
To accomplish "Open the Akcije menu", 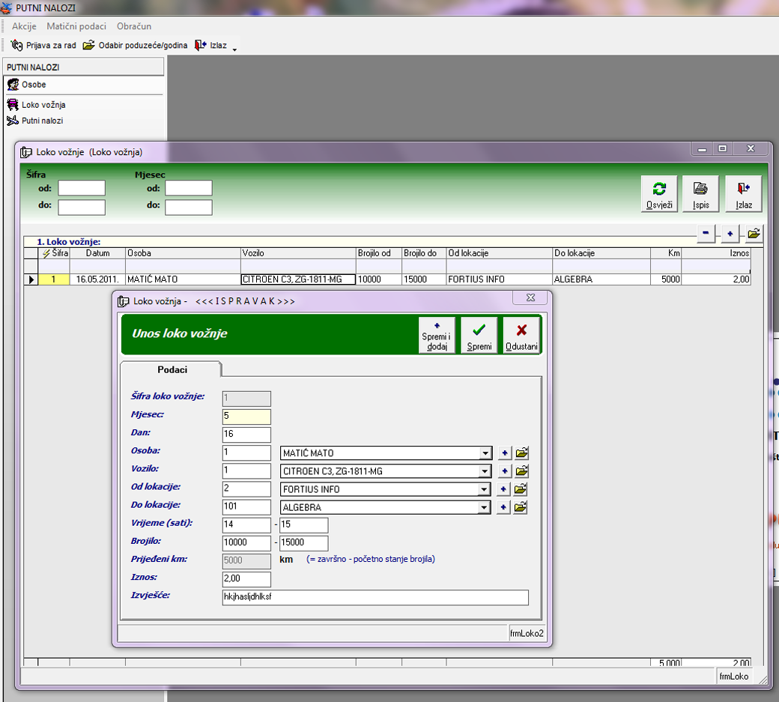I will pyautogui.click(x=24, y=26).
